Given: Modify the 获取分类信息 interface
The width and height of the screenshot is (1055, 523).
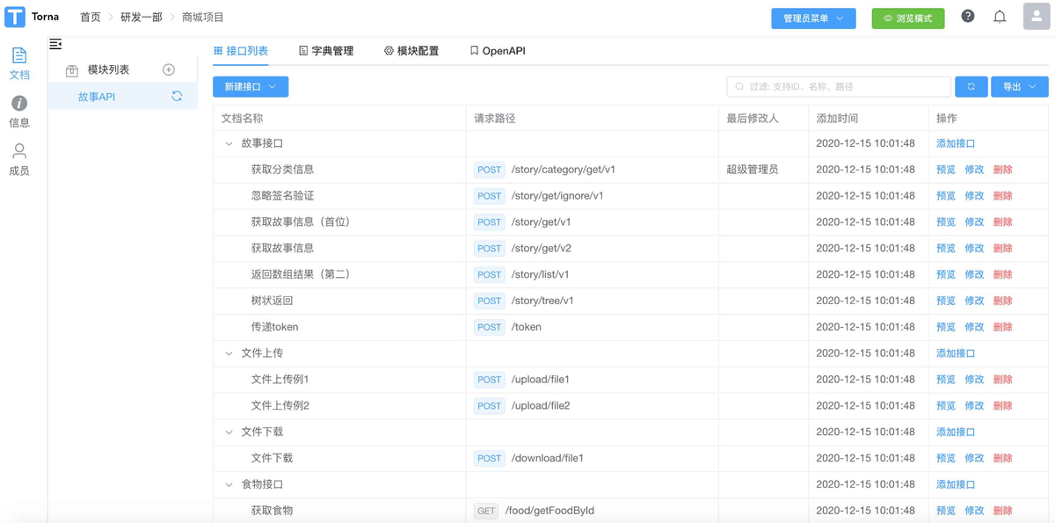Looking at the screenshot, I should tap(974, 170).
